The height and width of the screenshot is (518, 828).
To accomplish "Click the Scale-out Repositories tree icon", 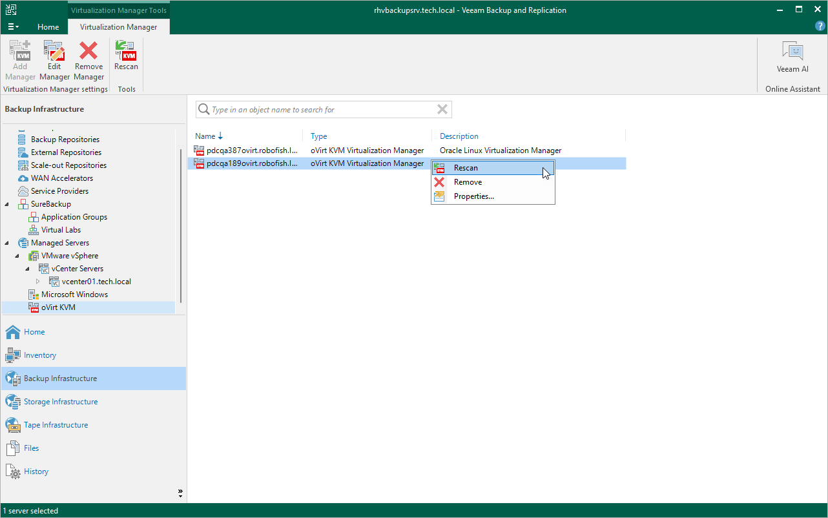I will coord(23,165).
